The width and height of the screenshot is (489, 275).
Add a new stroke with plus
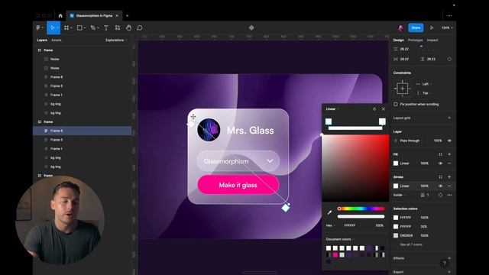(449, 176)
